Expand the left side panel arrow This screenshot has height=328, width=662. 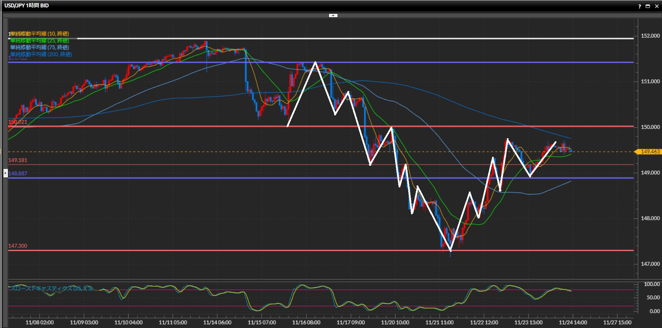[6, 173]
